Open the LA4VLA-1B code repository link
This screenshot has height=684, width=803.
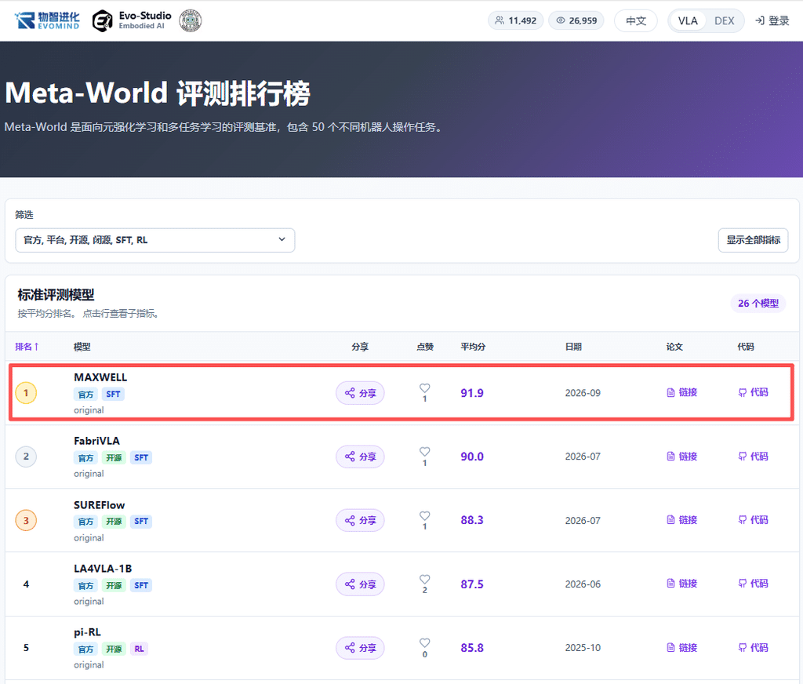point(753,583)
